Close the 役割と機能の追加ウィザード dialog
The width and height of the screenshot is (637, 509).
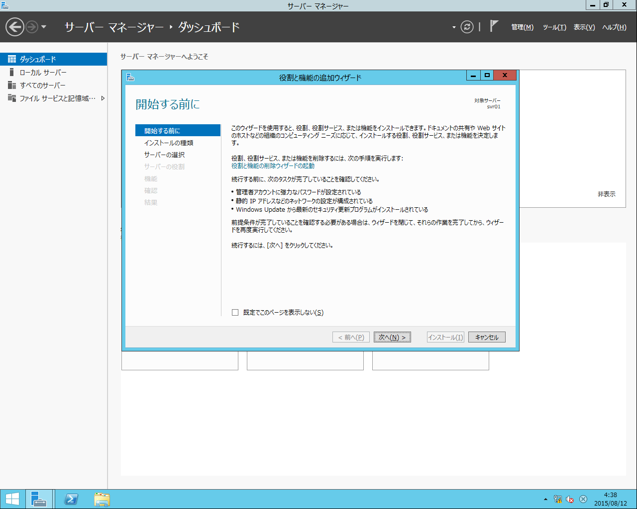505,76
